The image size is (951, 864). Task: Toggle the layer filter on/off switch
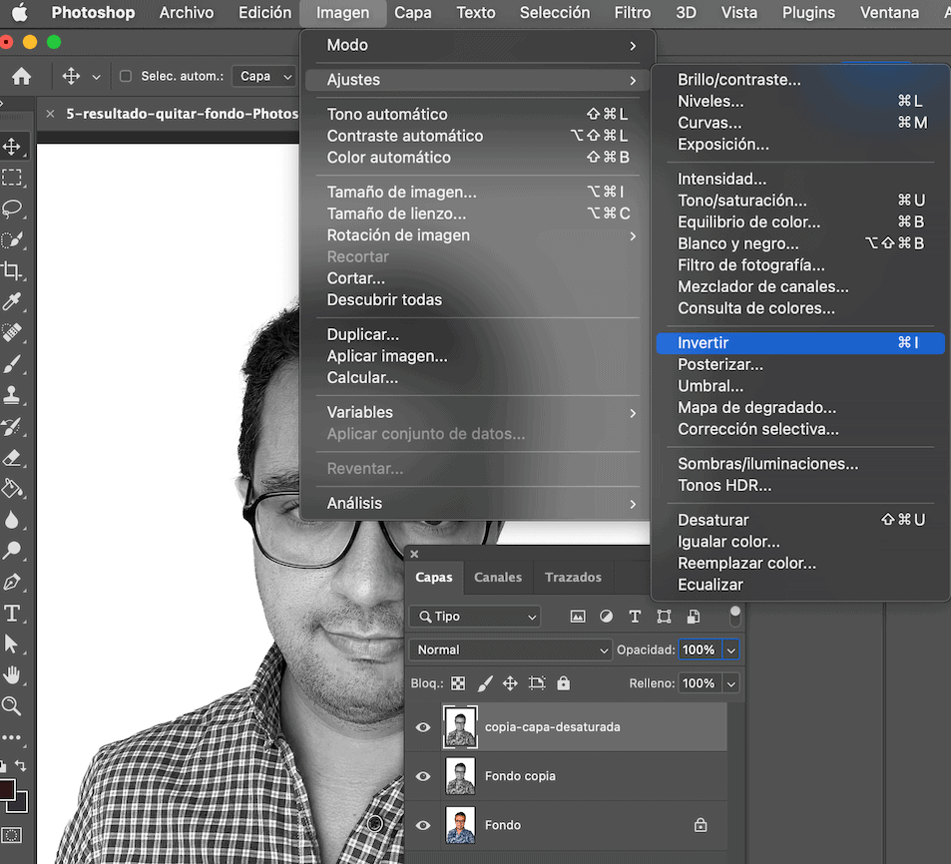[x=735, y=616]
